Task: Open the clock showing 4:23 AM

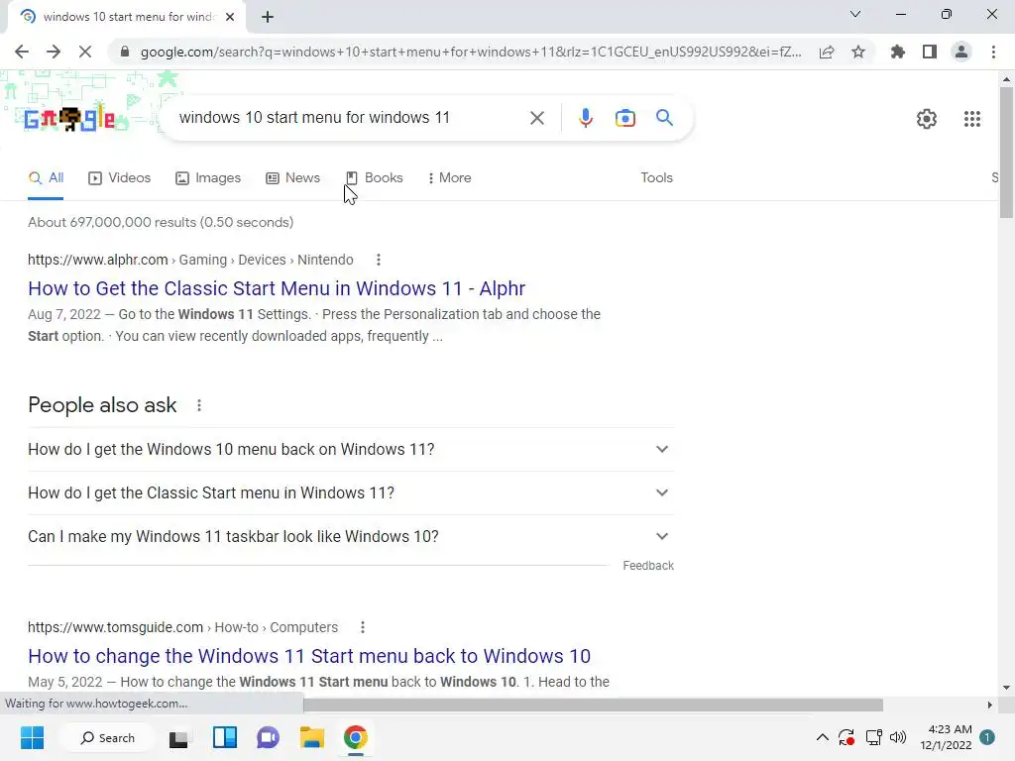Action: 946,737
